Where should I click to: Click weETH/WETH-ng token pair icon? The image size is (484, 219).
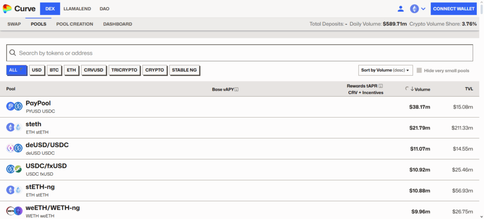(x=14, y=211)
